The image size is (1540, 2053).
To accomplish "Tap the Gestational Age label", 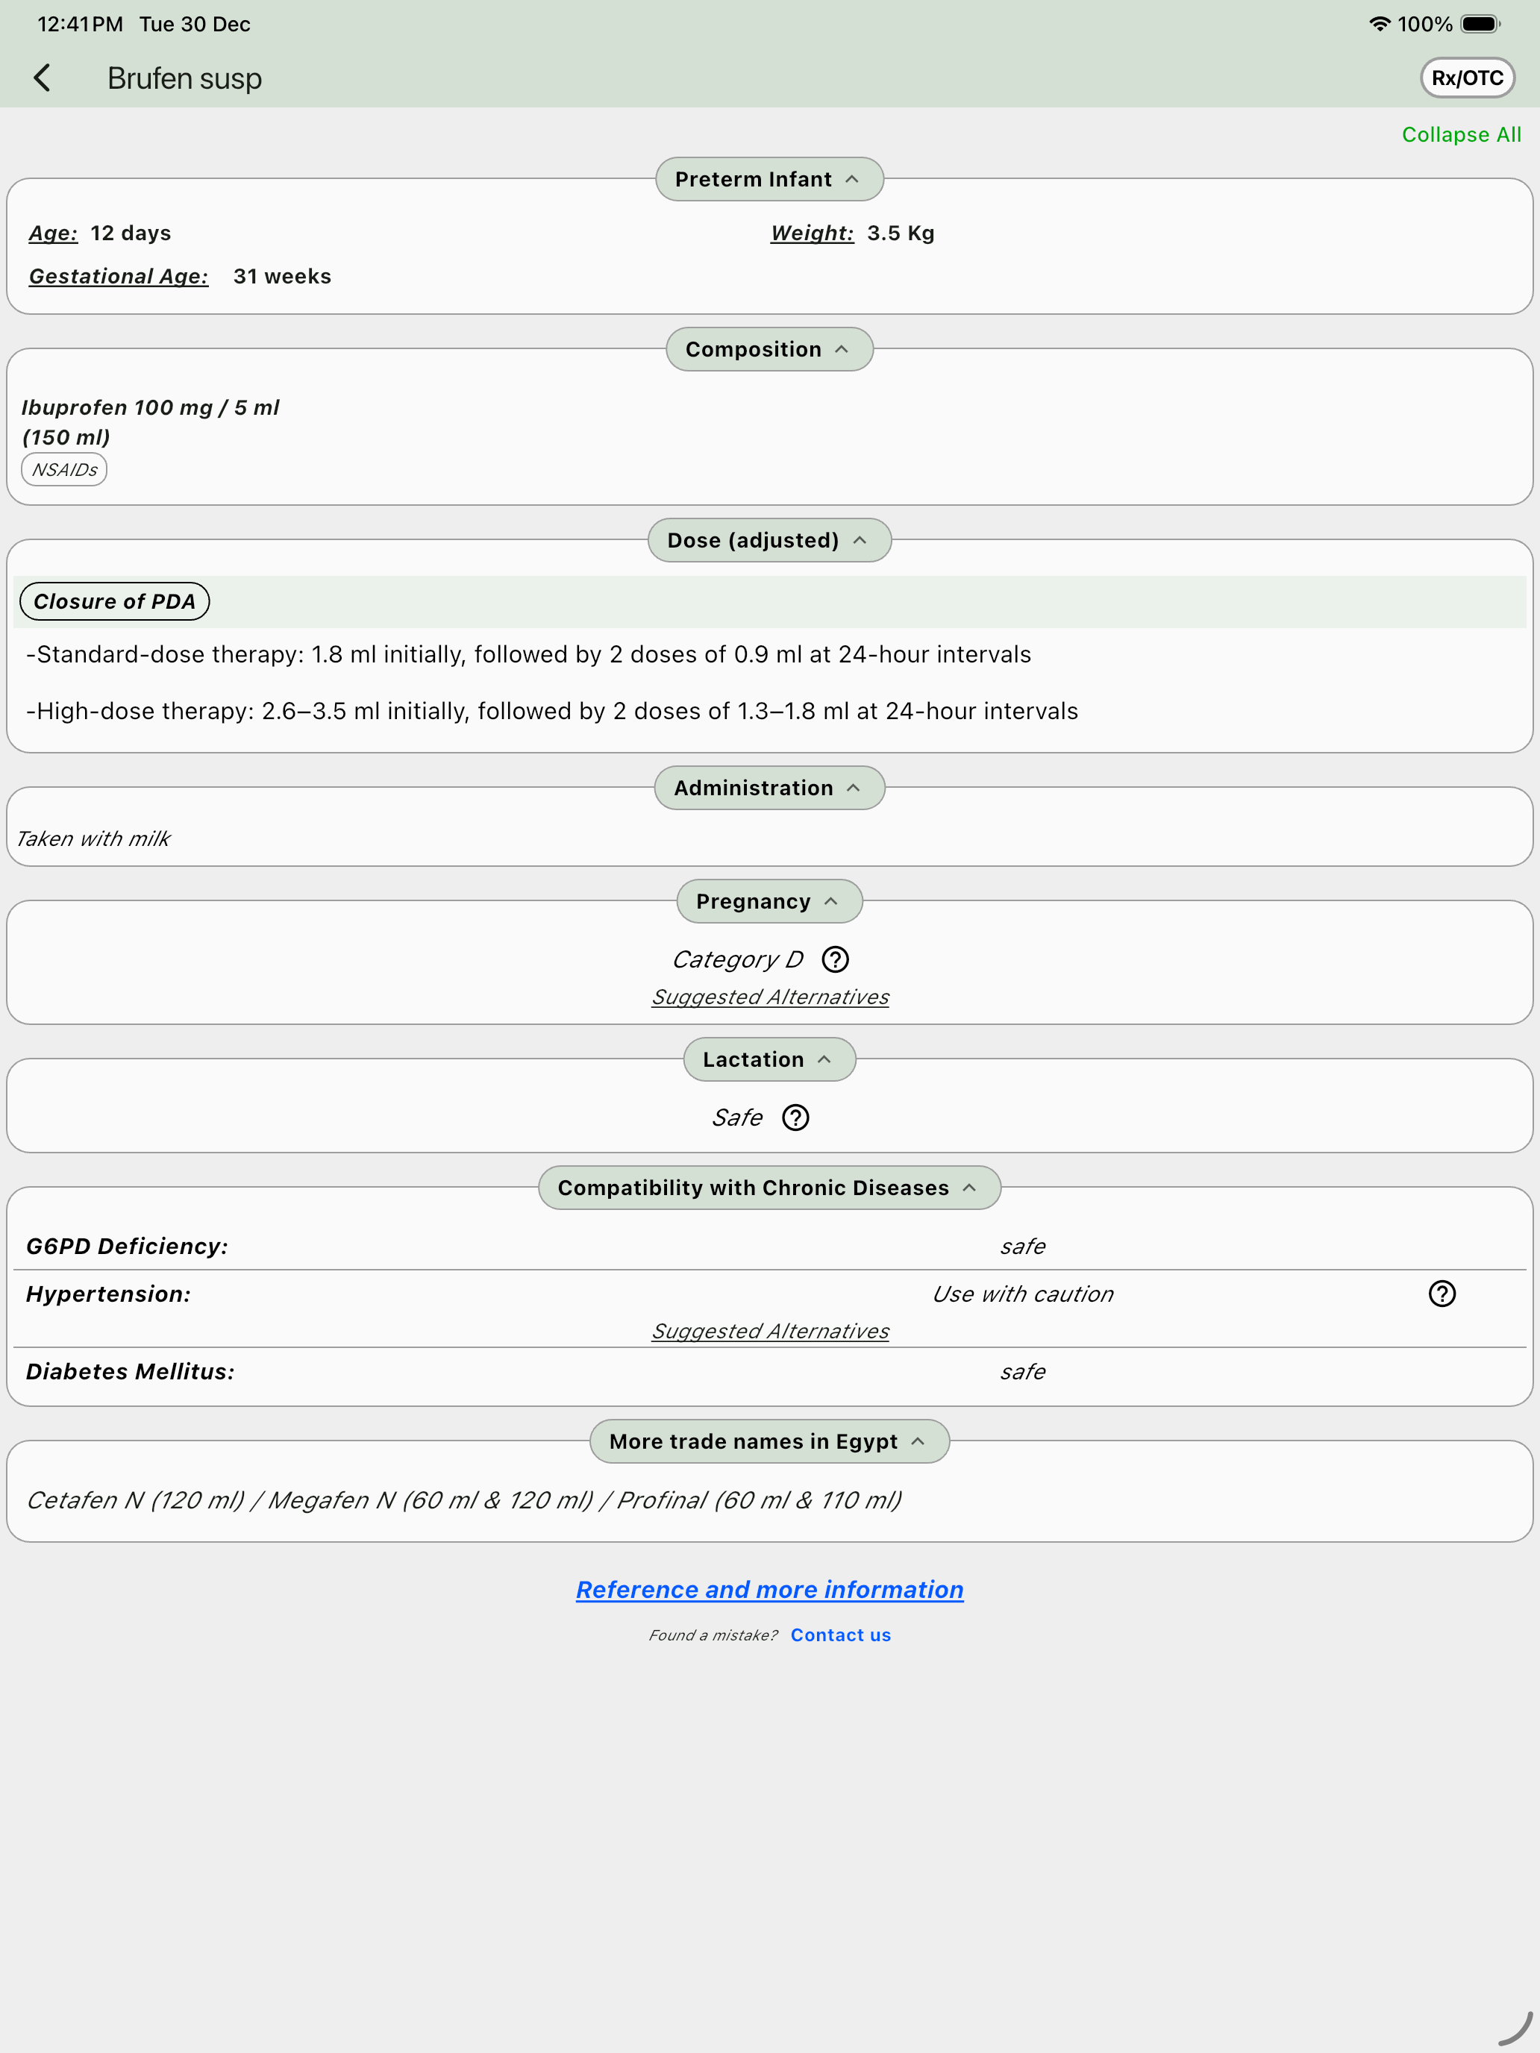I will click(118, 277).
